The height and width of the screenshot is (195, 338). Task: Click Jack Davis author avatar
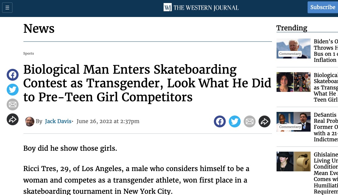pos(30,122)
